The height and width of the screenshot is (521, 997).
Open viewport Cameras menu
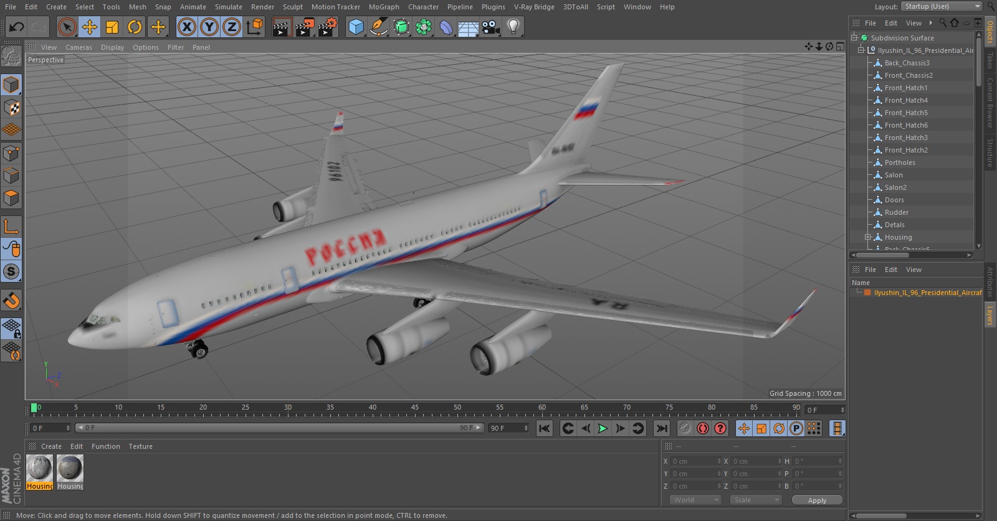[x=79, y=47]
